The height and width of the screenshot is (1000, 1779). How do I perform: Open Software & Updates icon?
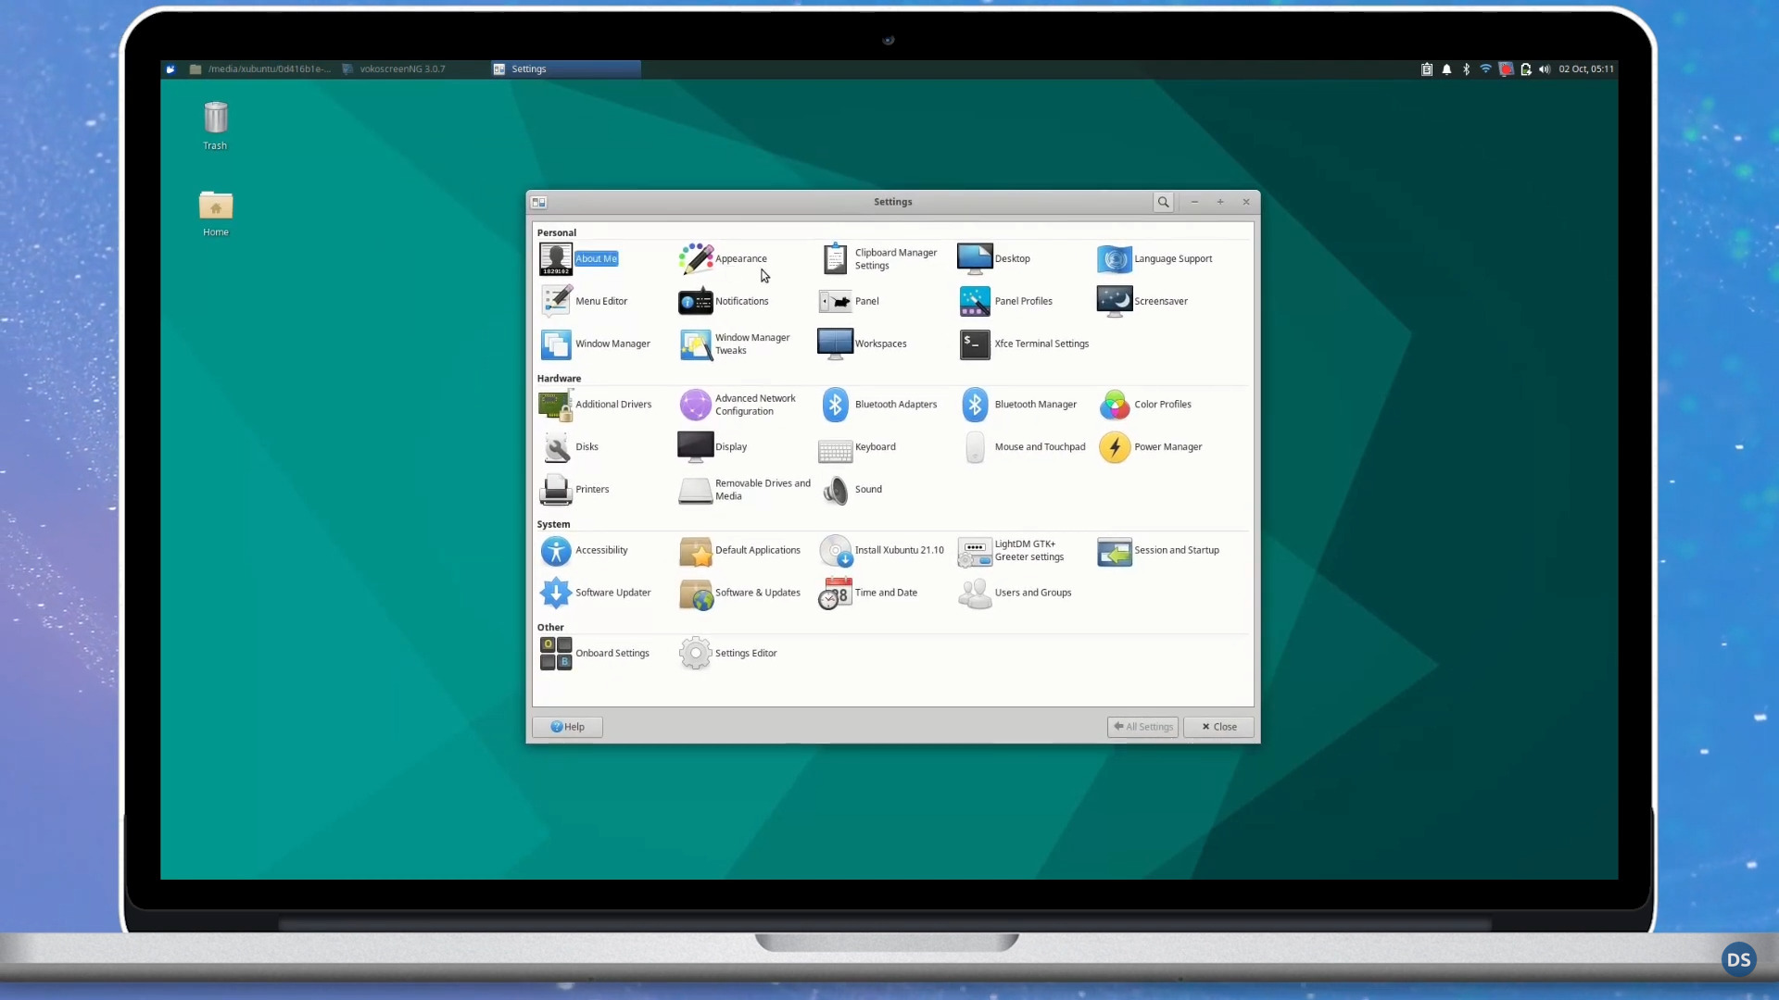pos(696,594)
